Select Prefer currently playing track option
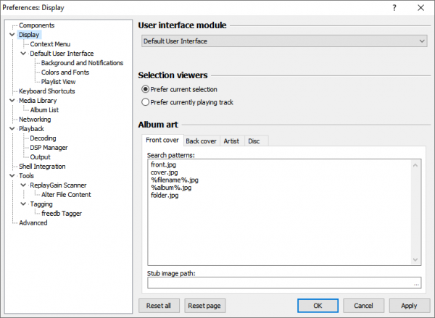The width and height of the screenshot is (435, 318). tap(145, 102)
